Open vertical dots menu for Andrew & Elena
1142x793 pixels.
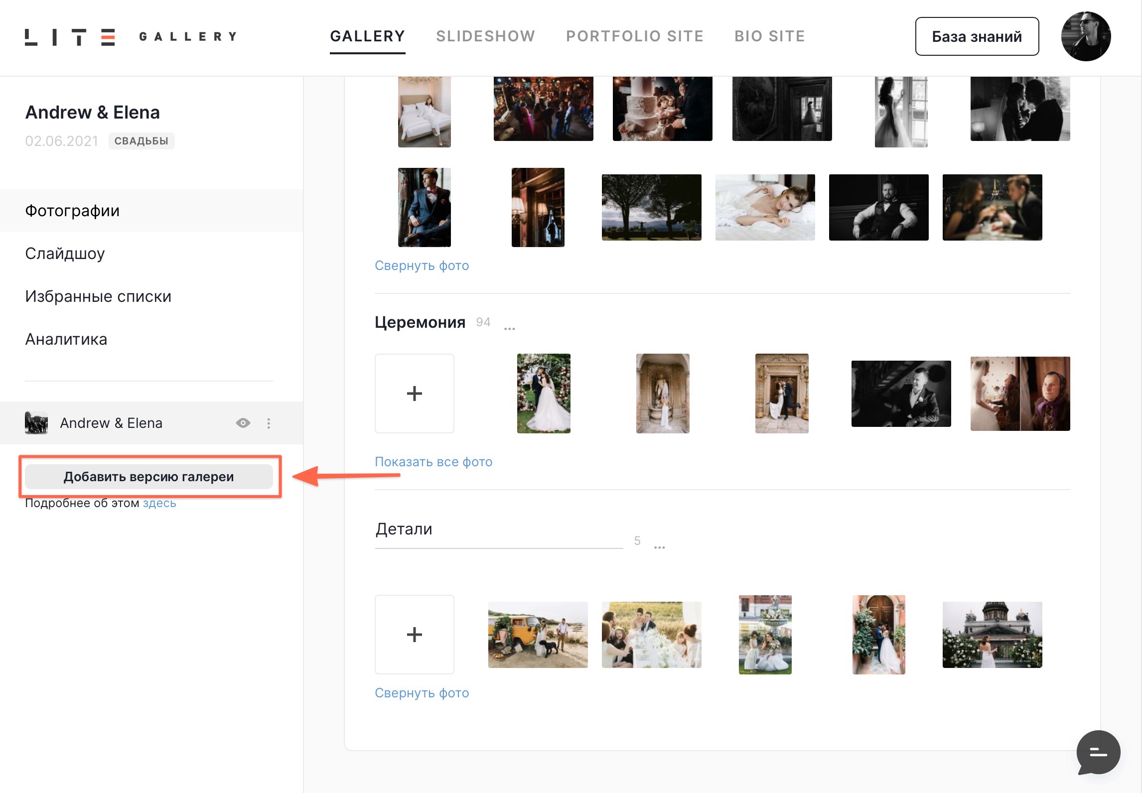269,423
